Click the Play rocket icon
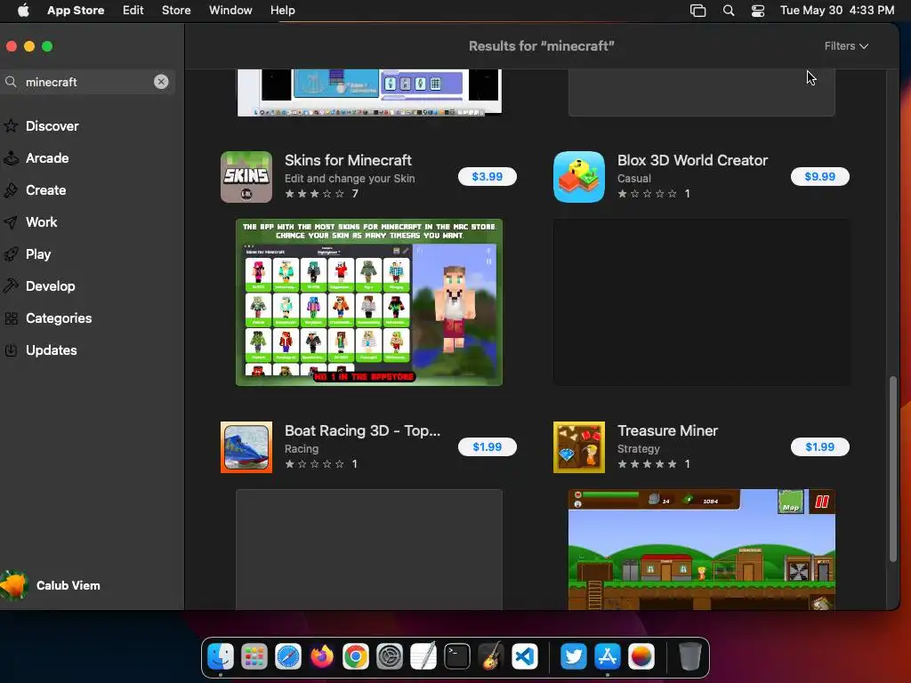 click(x=11, y=254)
